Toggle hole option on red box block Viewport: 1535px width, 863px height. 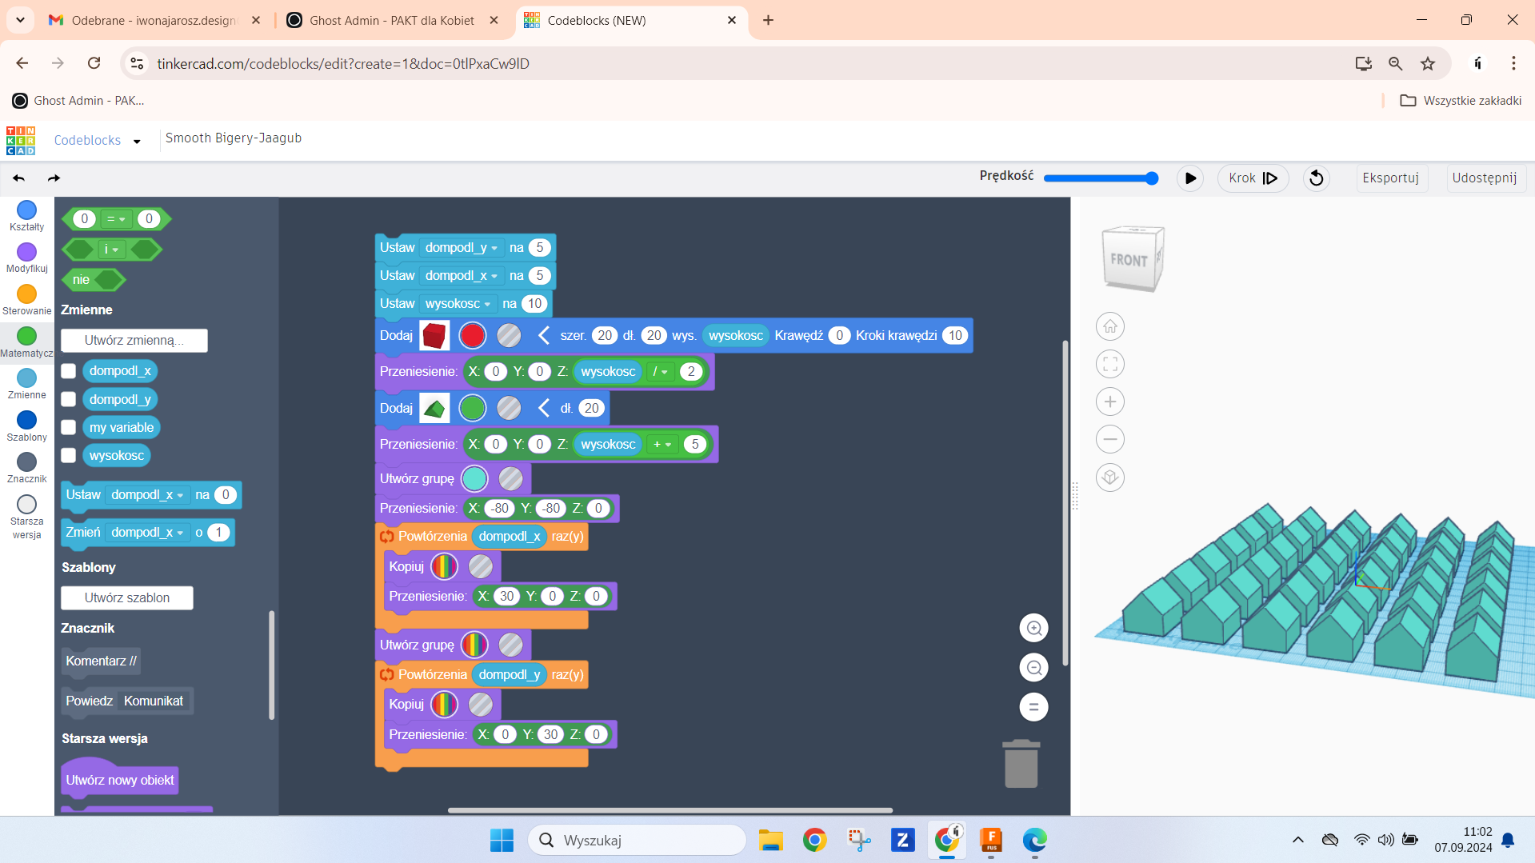point(509,335)
